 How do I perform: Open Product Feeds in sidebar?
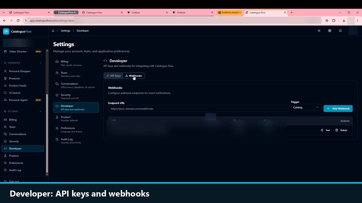pos(23,86)
